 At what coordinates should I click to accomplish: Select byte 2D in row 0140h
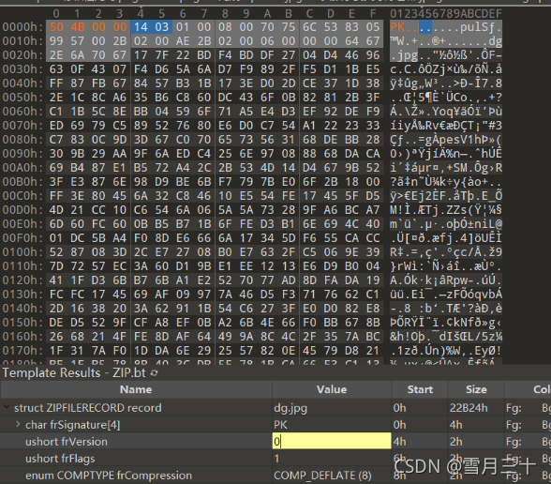click(x=56, y=309)
